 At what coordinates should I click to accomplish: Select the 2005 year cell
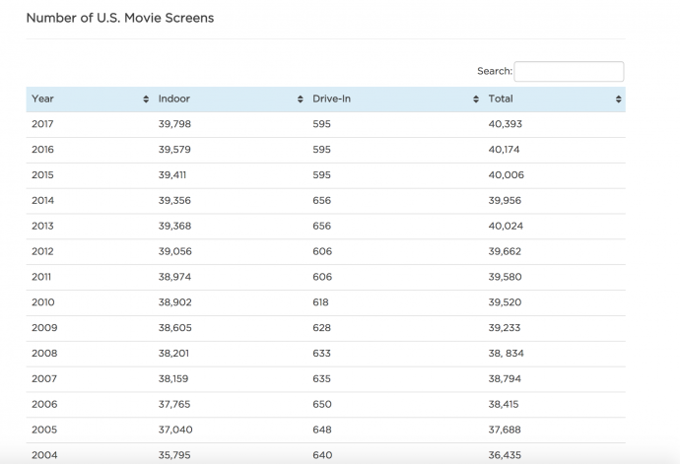[x=44, y=431]
